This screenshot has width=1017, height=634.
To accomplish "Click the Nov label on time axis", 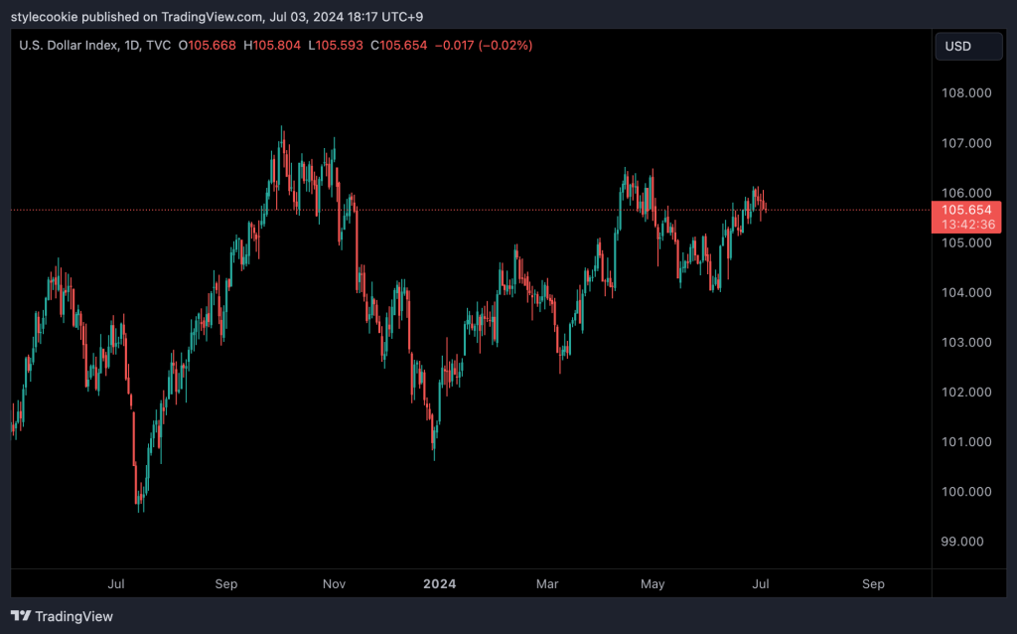I will [334, 584].
